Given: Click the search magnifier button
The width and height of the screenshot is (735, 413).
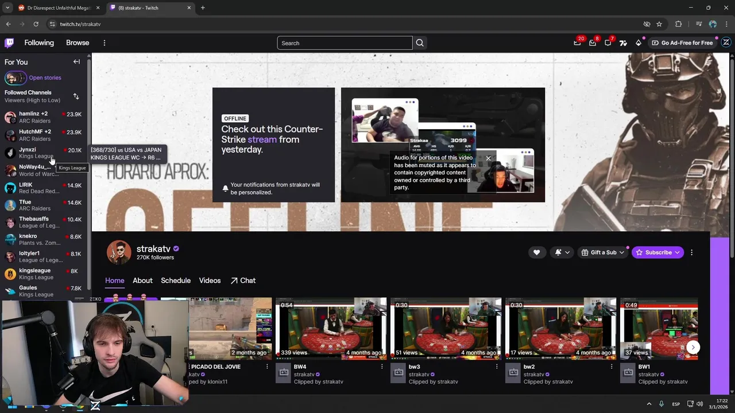Looking at the screenshot, I should (x=420, y=43).
